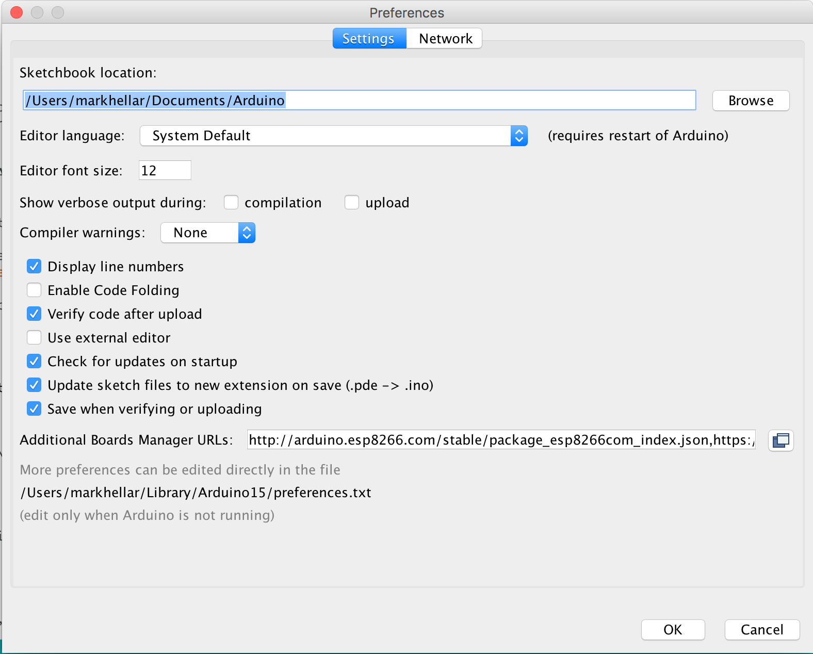
Task: Click the Browse button for sketchbook location
Action: (751, 101)
